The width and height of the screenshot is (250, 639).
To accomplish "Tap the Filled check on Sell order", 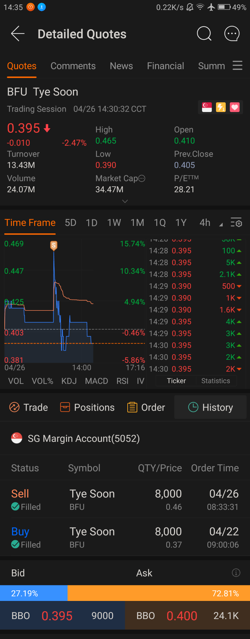I will click(15, 506).
